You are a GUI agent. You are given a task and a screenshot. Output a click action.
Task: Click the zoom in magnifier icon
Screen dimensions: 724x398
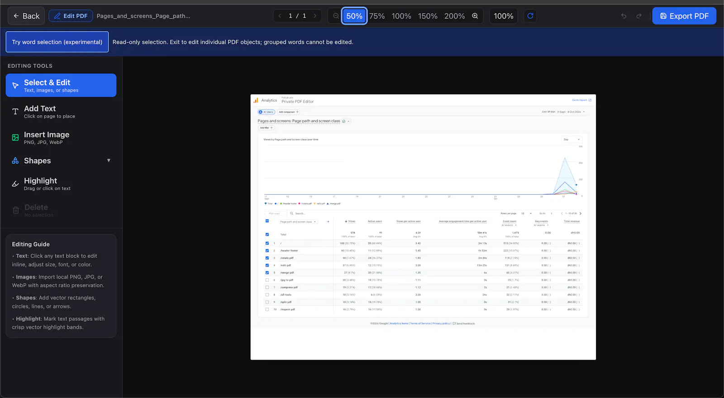pyautogui.click(x=475, y=16)
